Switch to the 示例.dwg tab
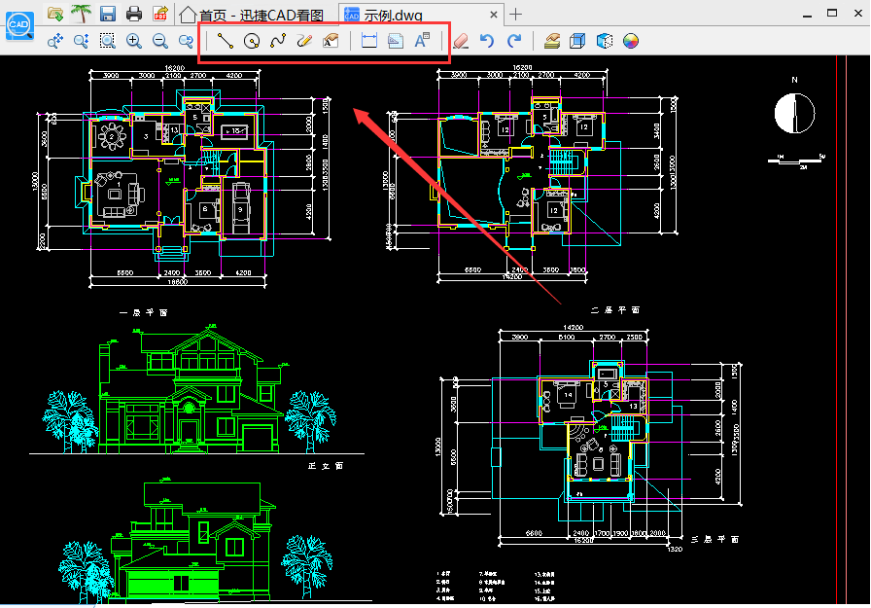 click(x=422, y=15)
